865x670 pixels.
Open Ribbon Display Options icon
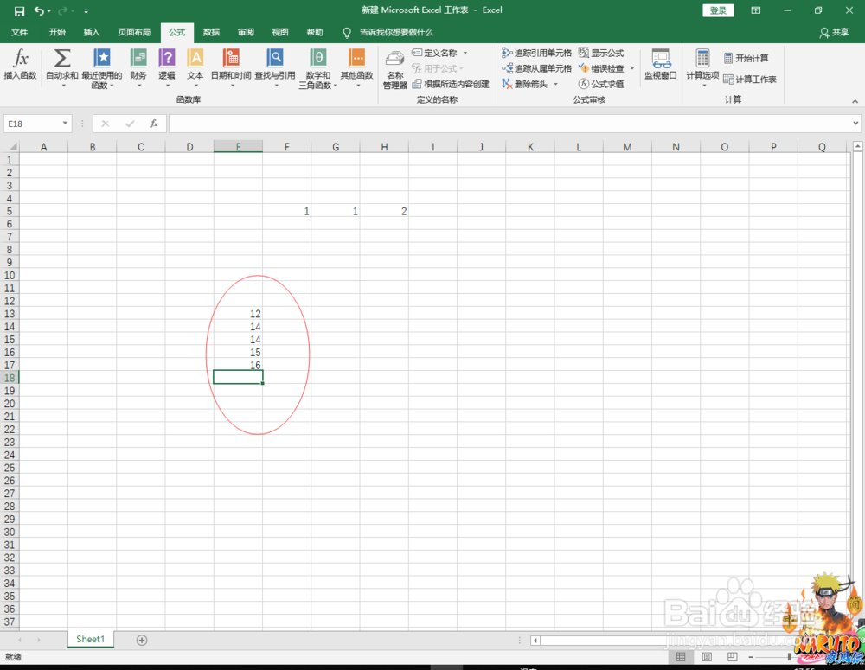756,10
